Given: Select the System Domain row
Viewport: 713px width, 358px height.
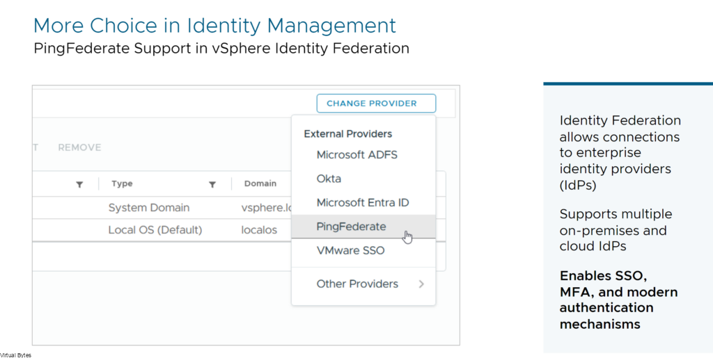Looking at the screenshot, I should tap(162, 208).
